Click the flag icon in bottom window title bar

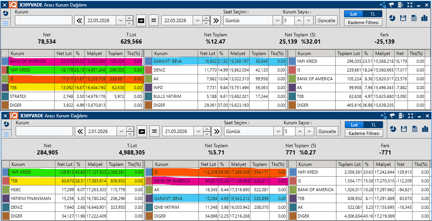392,116
